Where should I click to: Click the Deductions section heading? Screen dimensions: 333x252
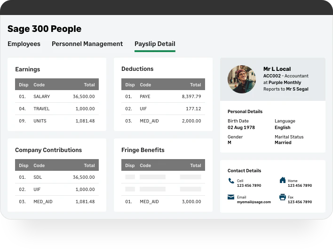tap(137, 69)
